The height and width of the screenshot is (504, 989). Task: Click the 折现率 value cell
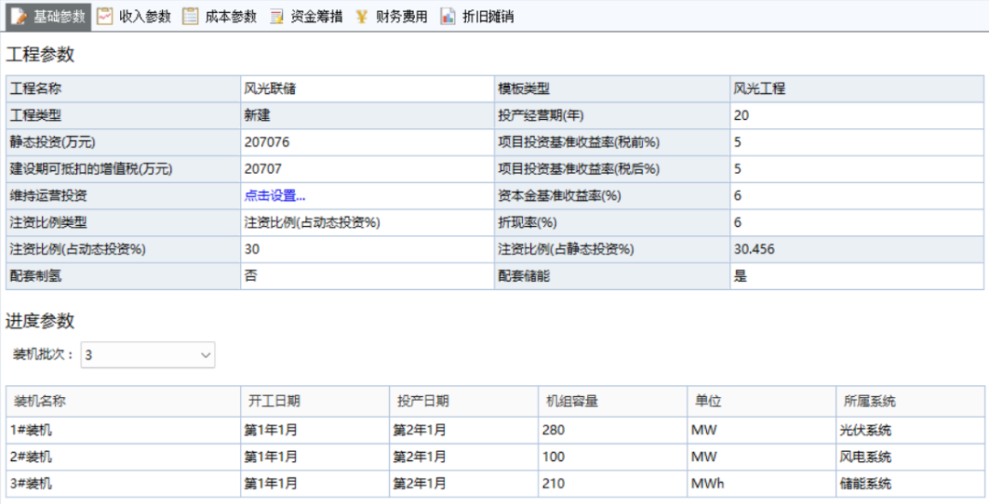[x=857, y=222]
